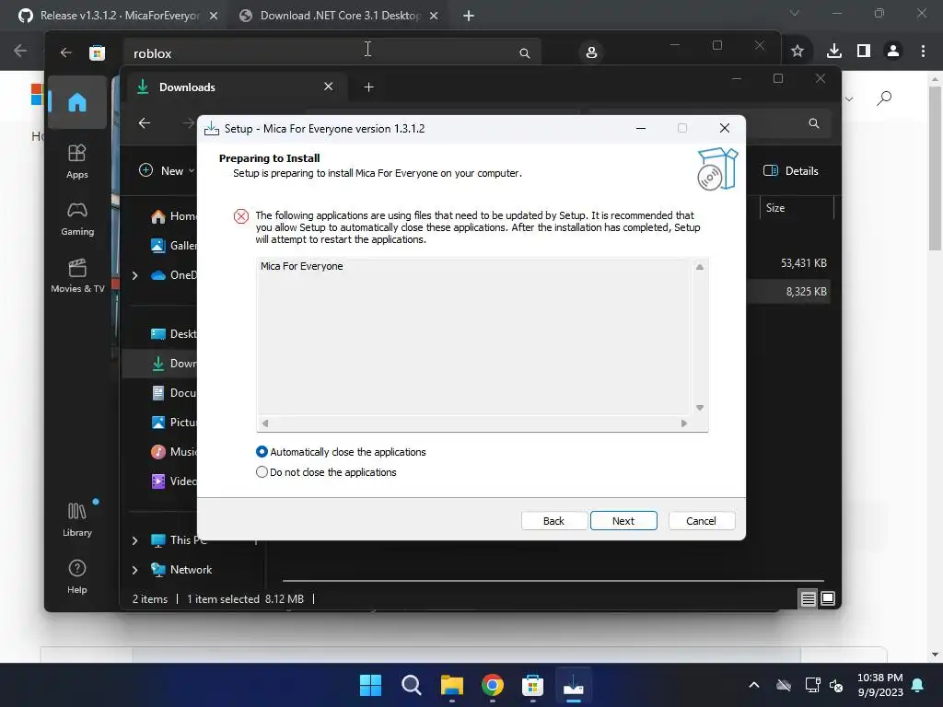Open Library in Microsoft Store

click(77, 520)
